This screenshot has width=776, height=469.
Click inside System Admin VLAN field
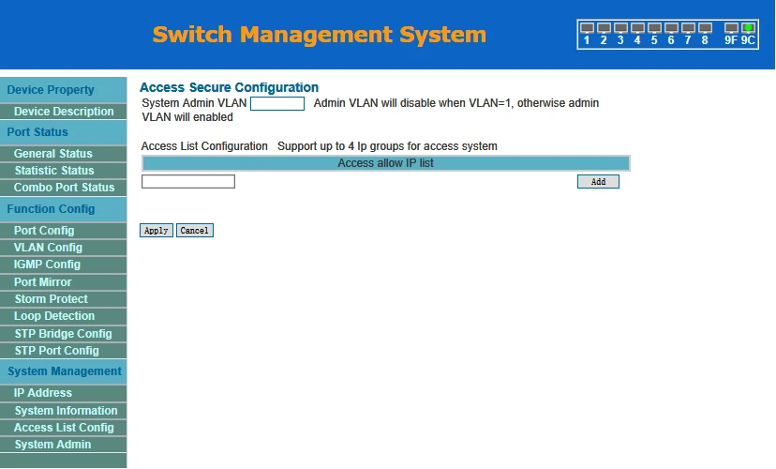click(277, 103)
